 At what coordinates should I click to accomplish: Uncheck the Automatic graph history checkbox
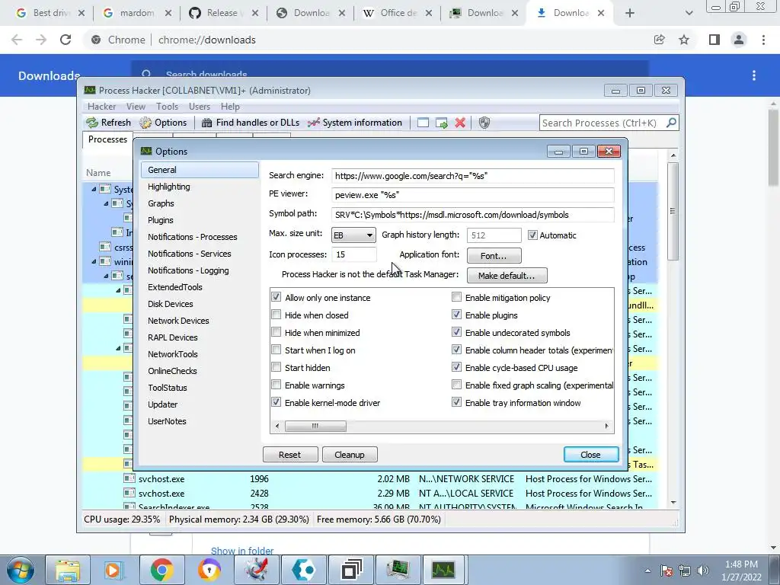[x=532, y=235]
